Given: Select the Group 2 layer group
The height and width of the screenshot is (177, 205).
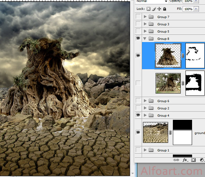Looking at the screenshot, I should 163,108.
